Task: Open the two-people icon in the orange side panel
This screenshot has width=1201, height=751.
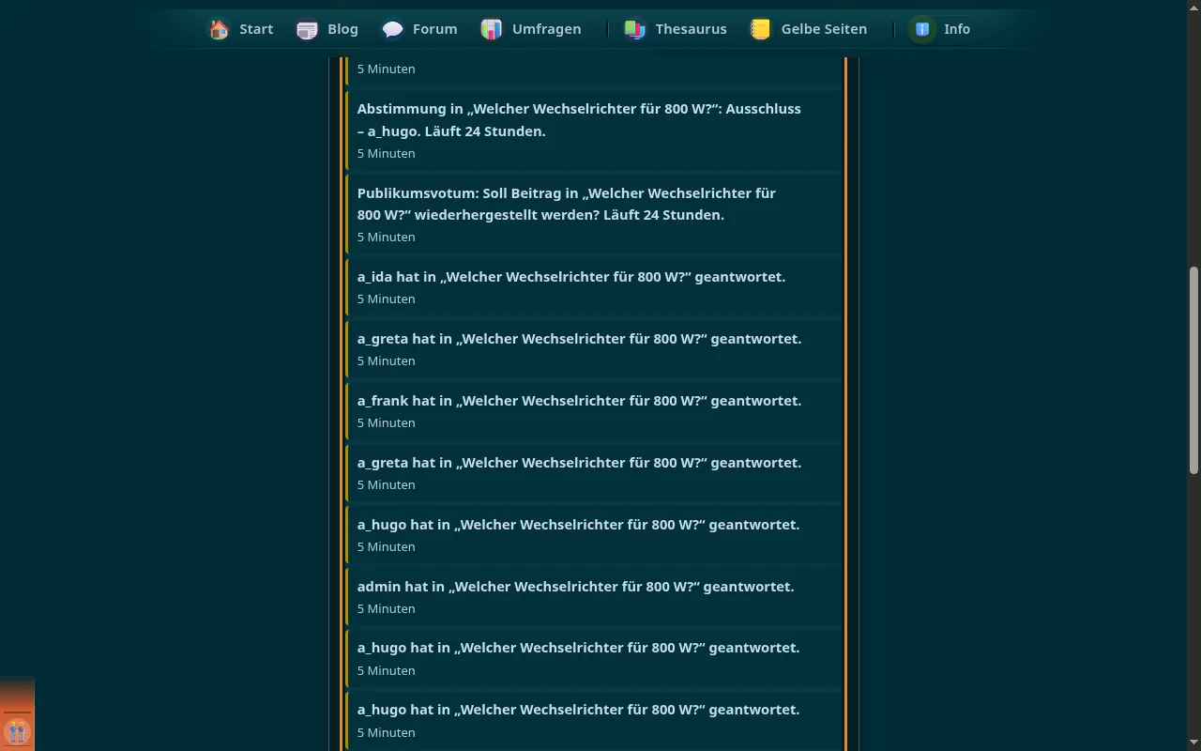Action: [17, 730]
